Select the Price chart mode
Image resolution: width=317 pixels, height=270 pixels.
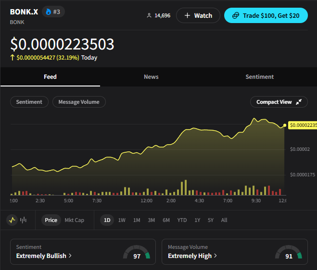(x=51, y=220)
